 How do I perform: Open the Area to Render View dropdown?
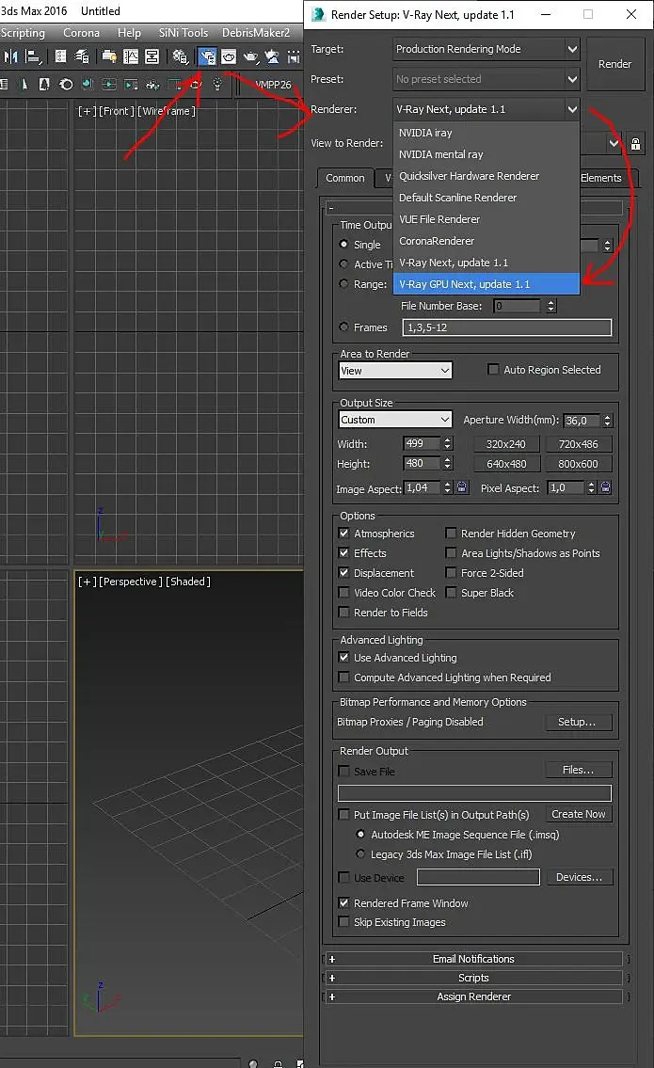(x=395, y=371)
